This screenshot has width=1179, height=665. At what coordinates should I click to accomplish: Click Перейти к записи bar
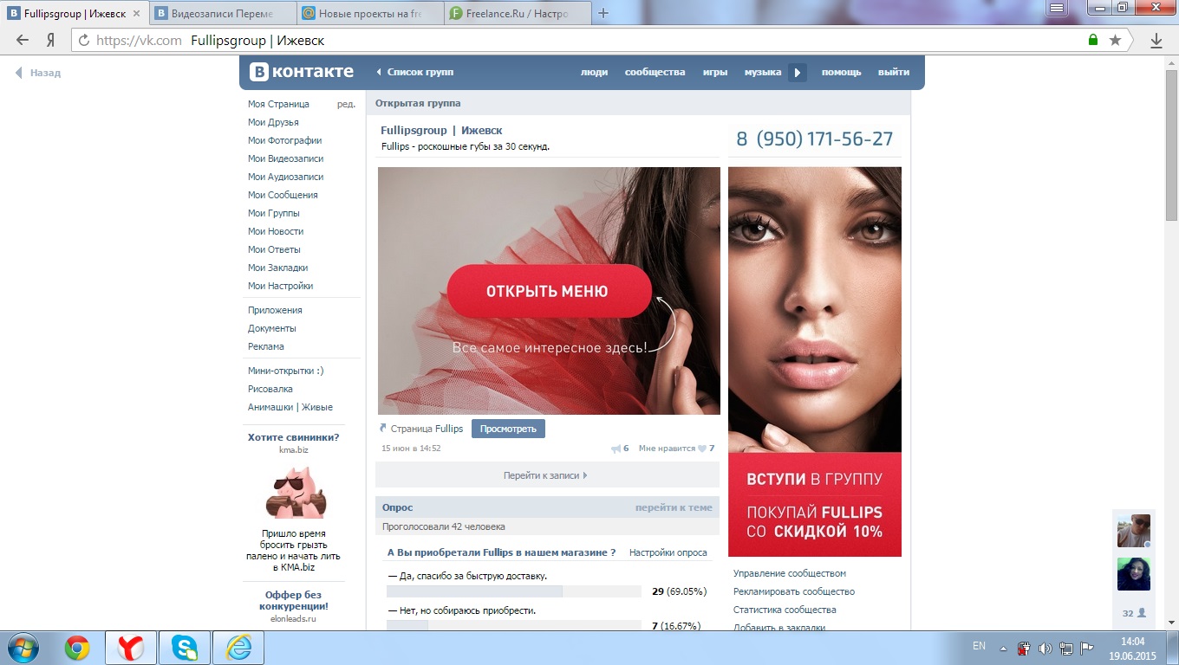(x=547, y=475)
